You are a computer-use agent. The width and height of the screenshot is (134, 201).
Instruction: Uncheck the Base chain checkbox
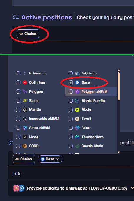[x=71, y=82]
